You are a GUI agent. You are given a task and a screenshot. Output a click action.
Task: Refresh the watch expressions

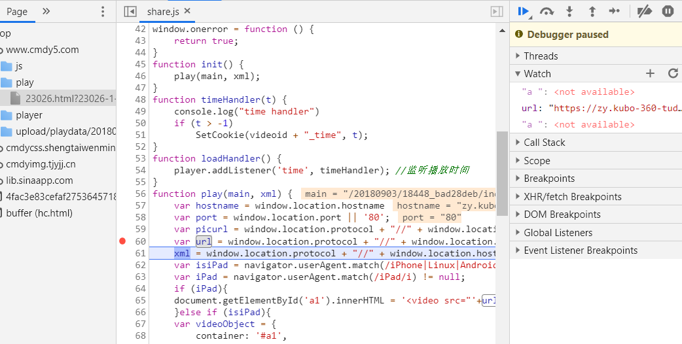coord(672,74)
